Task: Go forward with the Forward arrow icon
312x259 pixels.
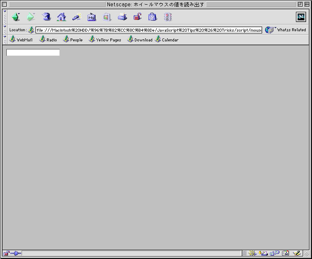Action: pos(31,17)
